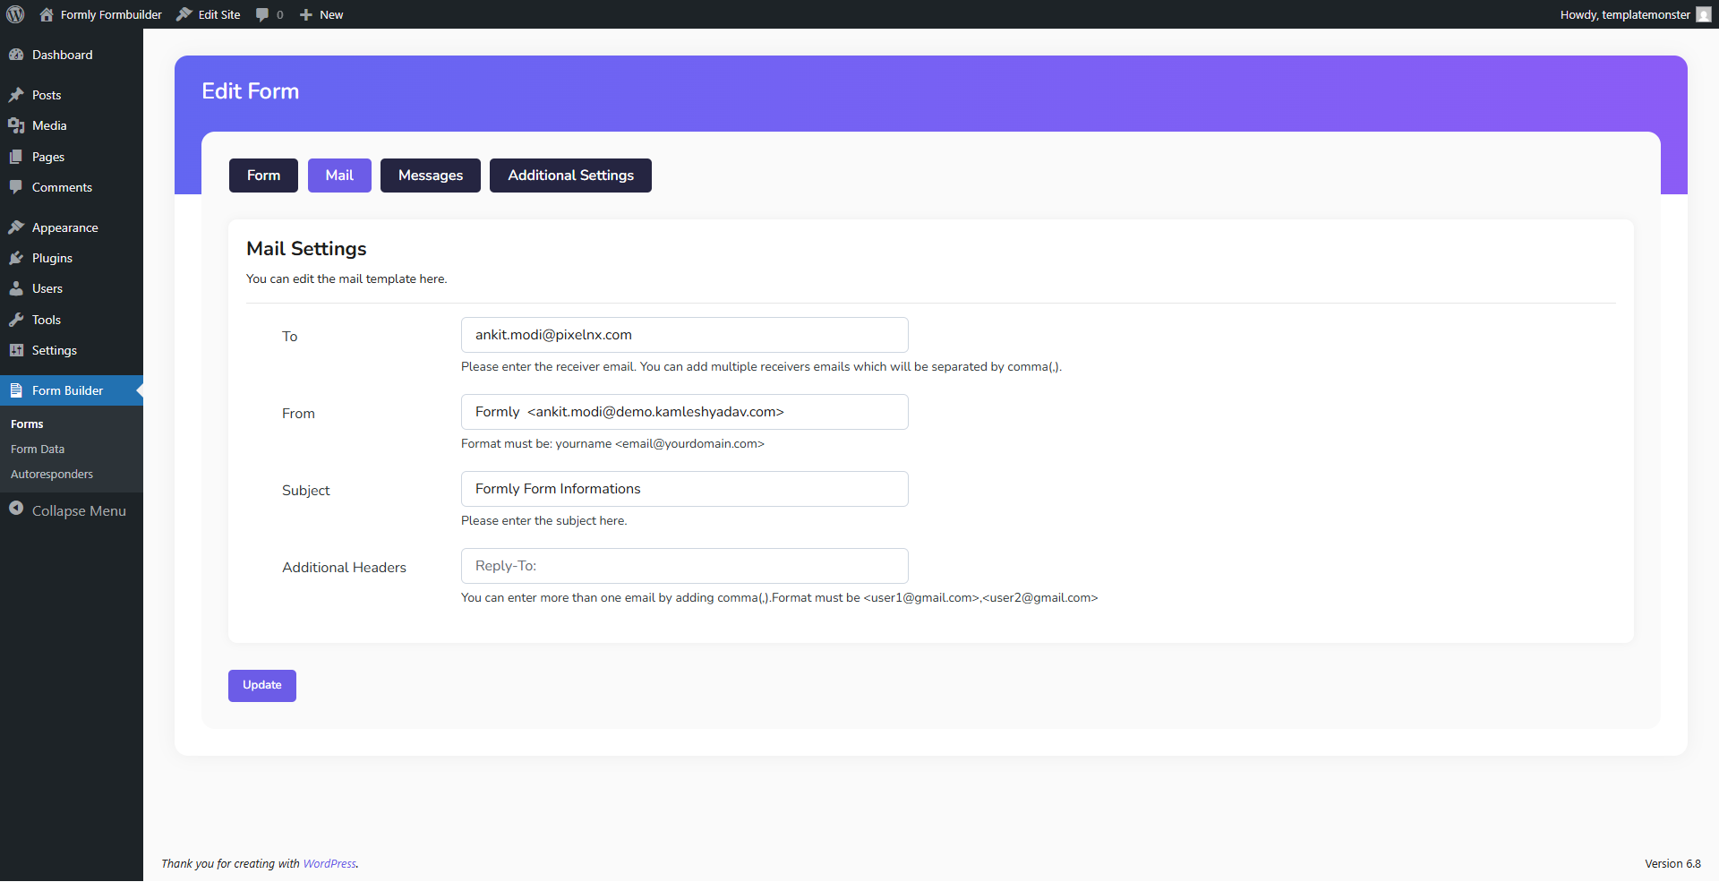Go to Media library menu
This screenshot has width=1719, height=882.
[x=72, y=125]
